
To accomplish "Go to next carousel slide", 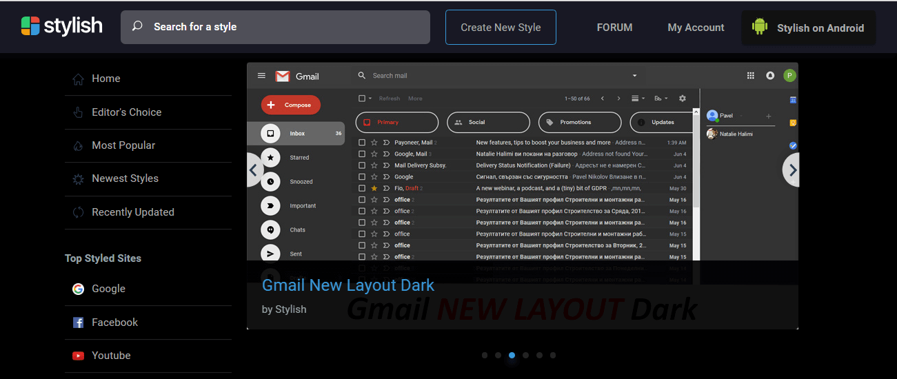I will (792, 170).
